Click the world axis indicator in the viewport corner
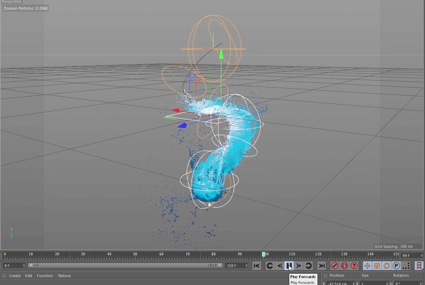Viewport: 425px width, 285px height. [8, 235]
